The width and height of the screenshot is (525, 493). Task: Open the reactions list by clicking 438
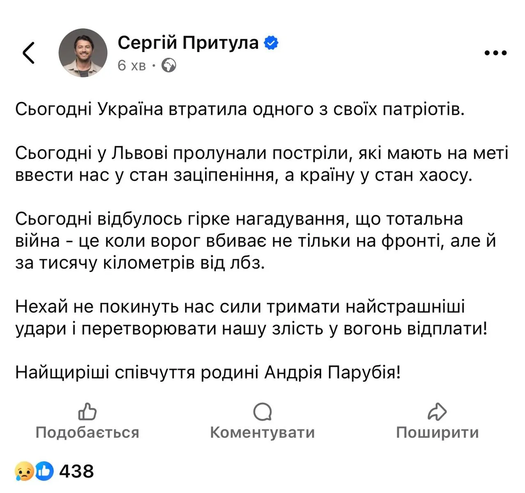[77, 471]
